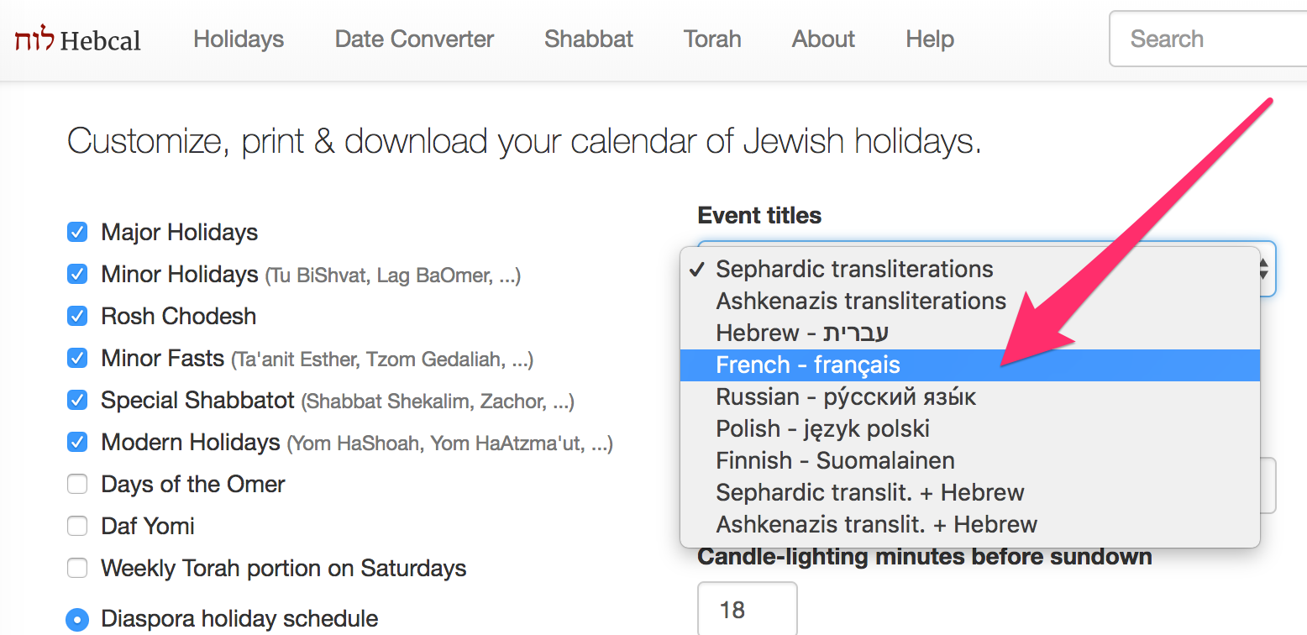Uncheck Major Holidays
This screenshot has height=635, width=1307.
[77, 232]
